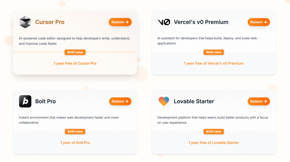Redeem the Cursor Pro offer
290x162 pixels.
point(120,22)
